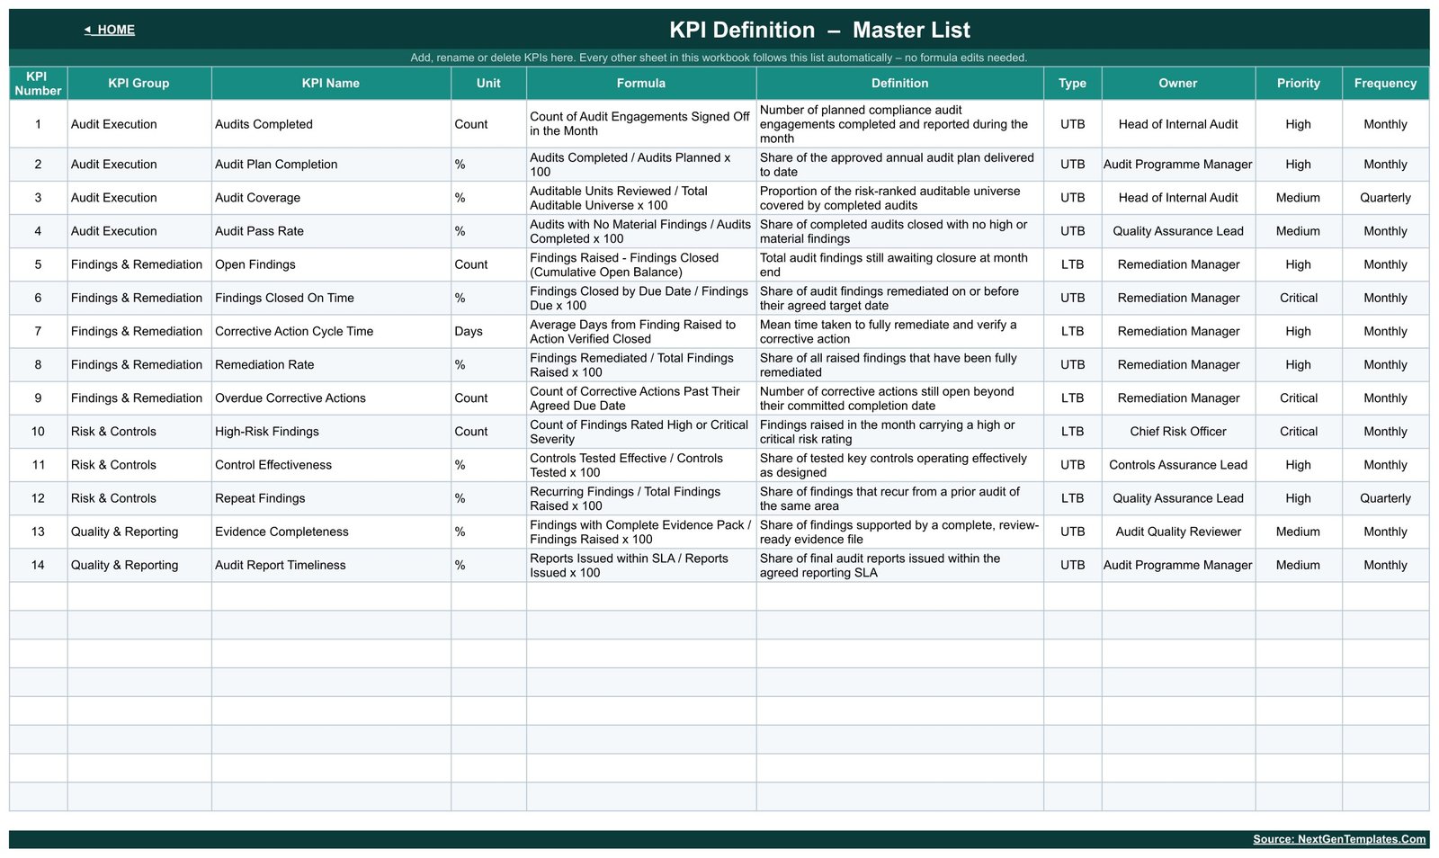Click the 'Repeat Findings' KPI name cell
1439x858 pixels.
pyautogui.click(x=331, y=498)
